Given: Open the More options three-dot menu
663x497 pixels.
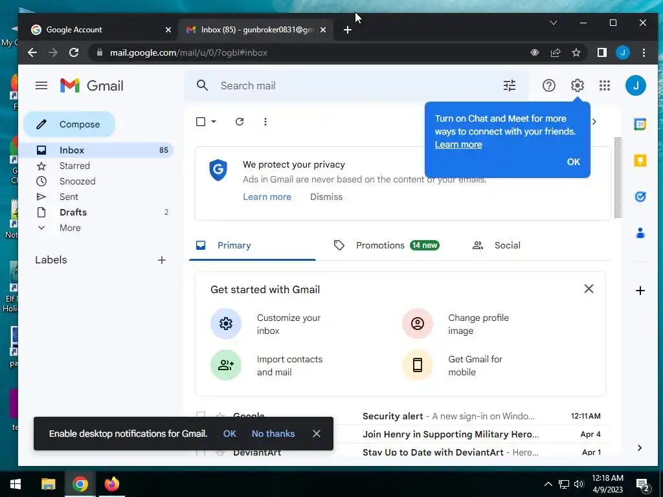Looking at the screenshot, I should pyautogui.click(x=265, y=122).
